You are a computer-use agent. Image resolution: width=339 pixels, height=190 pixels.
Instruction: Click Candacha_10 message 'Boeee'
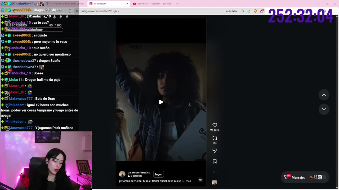coord(38,73)
